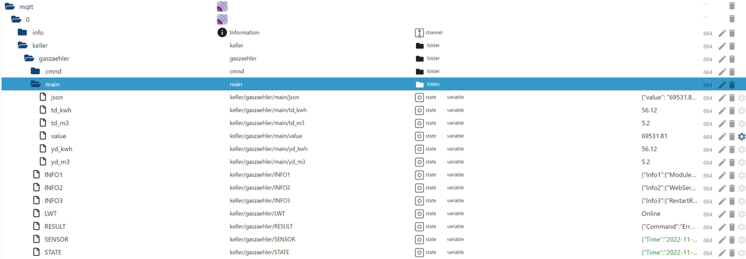Image resolution: width=746 pixels, height=259 pixels.
Task: Expand the info folder
Action: tap(22, 32)
